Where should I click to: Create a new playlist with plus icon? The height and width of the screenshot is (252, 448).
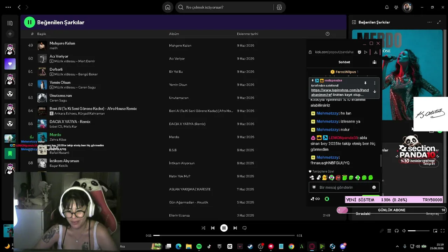[x=10, y=34]
